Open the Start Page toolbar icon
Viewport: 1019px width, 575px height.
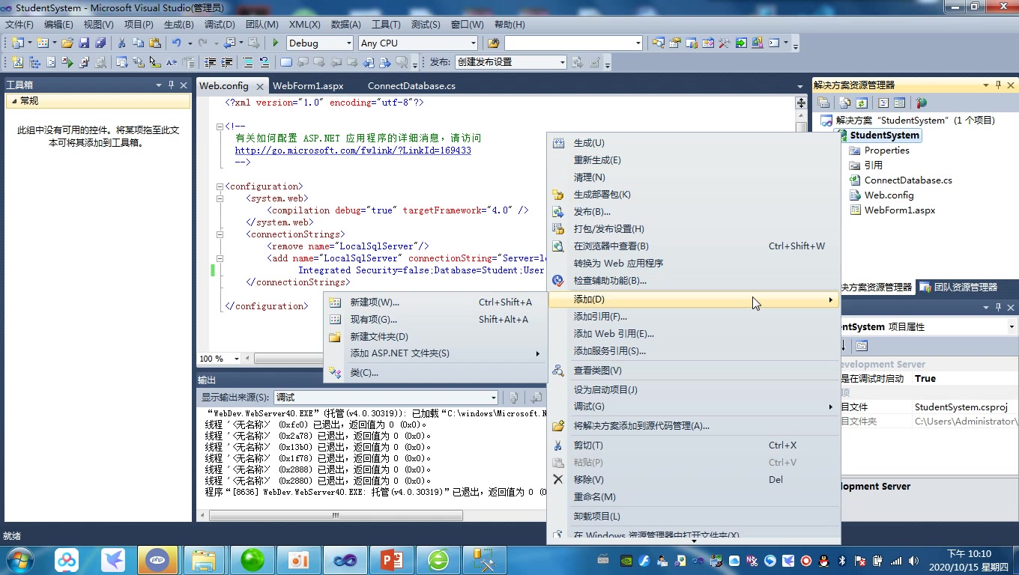(741, 43)
